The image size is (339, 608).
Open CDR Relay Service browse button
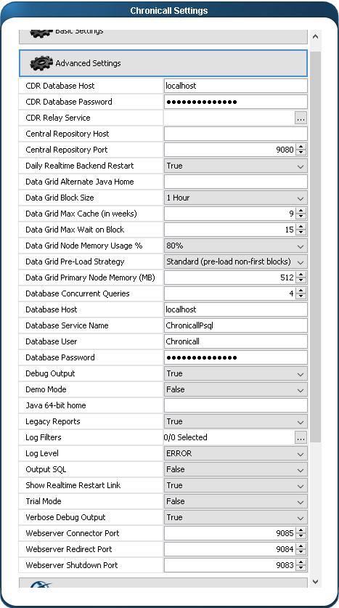click(x=301, y=118)
